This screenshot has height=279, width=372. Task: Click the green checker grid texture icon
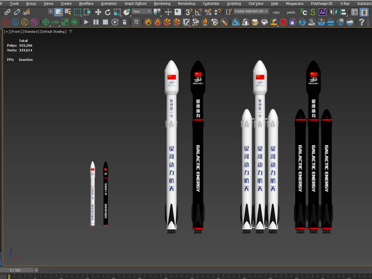(x=65, y=22)
